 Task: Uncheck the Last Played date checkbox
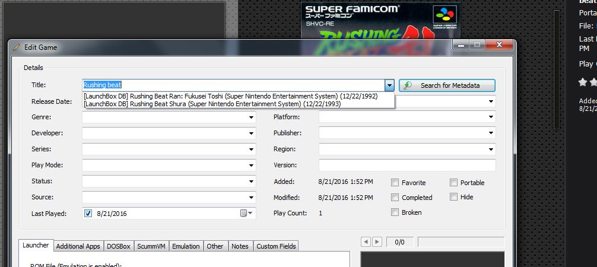[x=88, y=214]
